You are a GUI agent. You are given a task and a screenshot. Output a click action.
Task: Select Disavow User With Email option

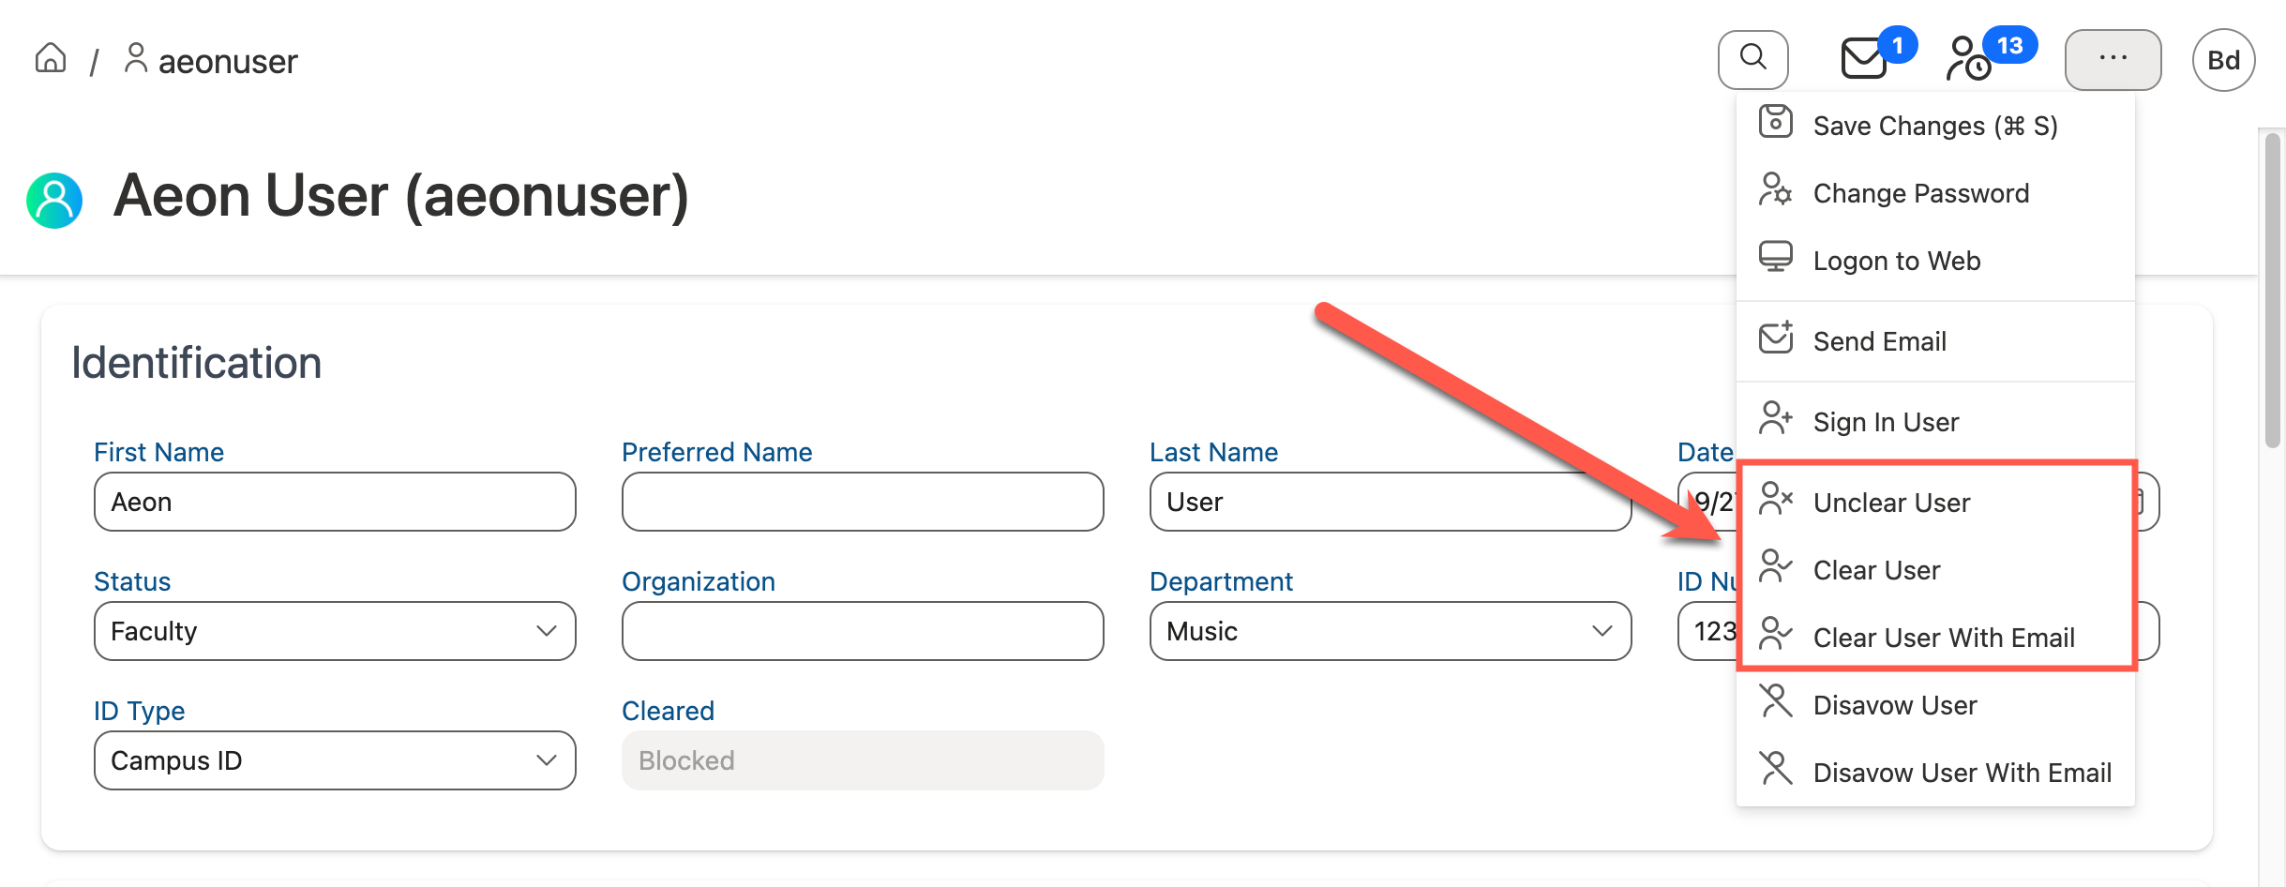[1963, 772]
